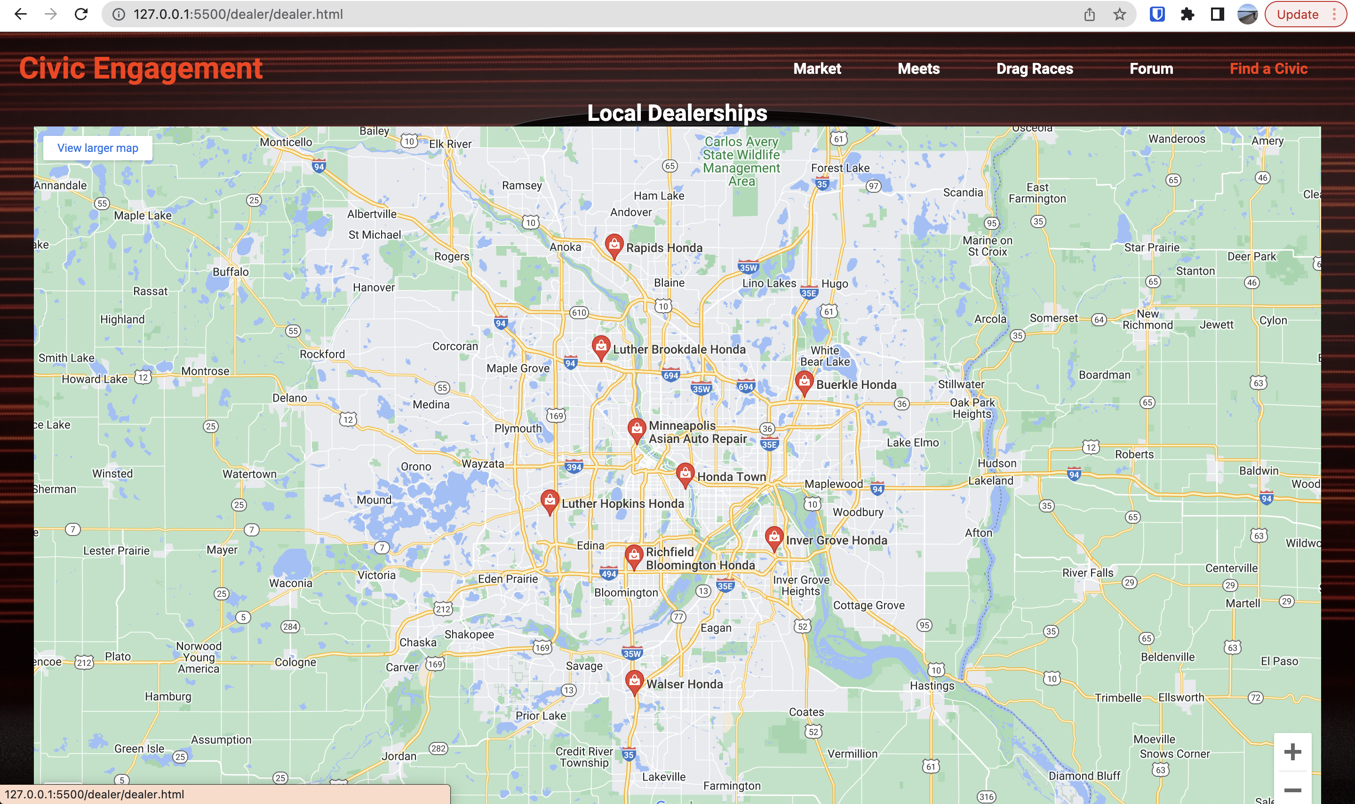Image resolution: width=1355 pixels, height=804 pixels.
Task: Click the Rapids Honda map pin
Action: (x=614, y=245)
